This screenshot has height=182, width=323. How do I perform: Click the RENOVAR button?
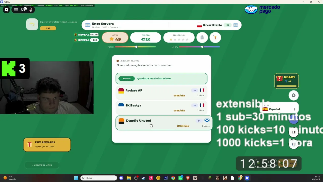click(126, 79)
